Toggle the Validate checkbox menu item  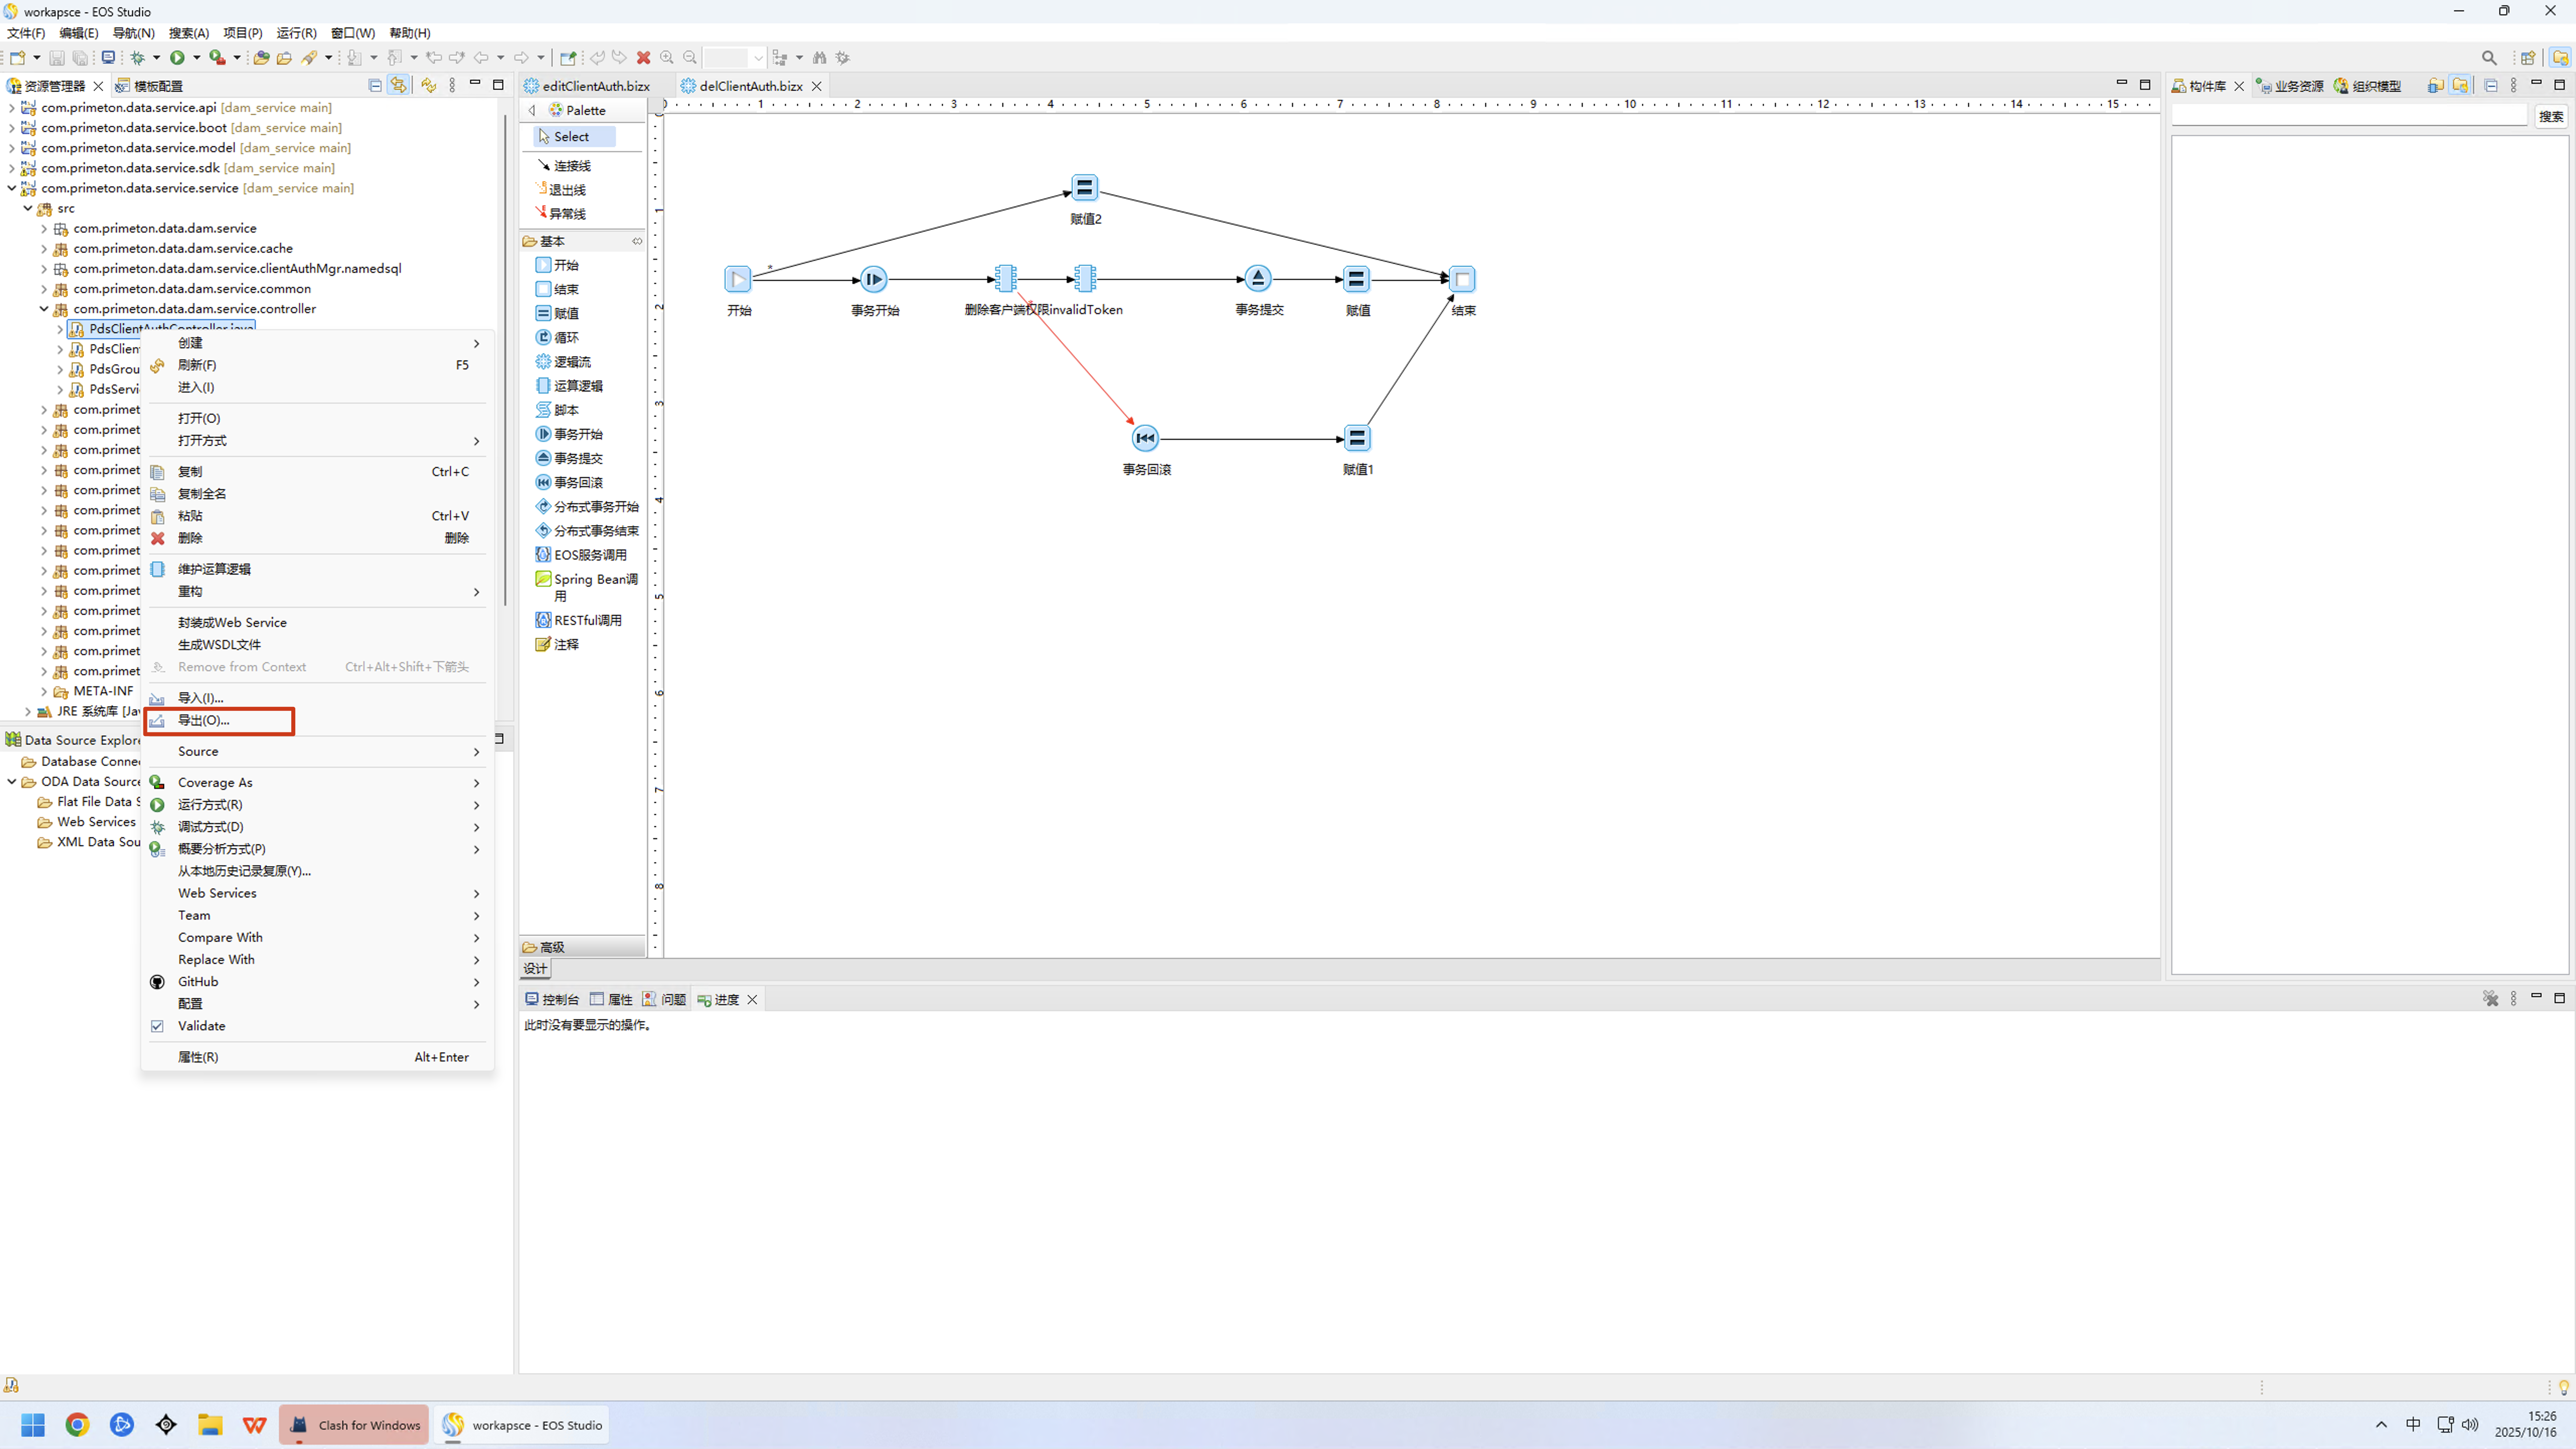click(201, 1026)
